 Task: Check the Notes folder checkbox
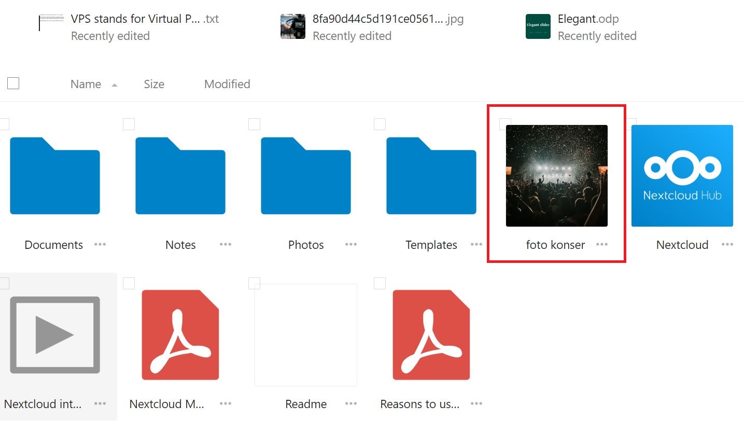129,124
